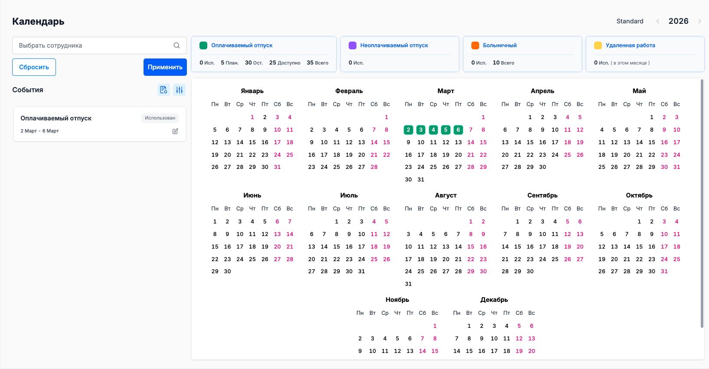Screen dimensions: 709x369
Task: Open the Неоплачиваемый отпуск link
Action: click(394, 45)
